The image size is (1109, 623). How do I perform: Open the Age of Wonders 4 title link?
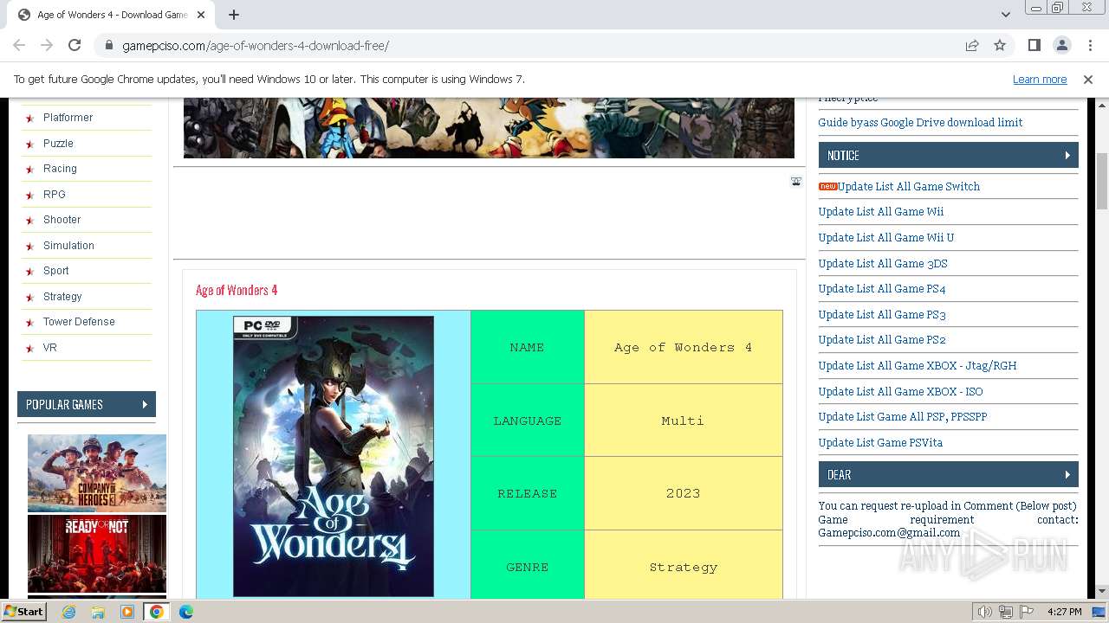point(237,290)
